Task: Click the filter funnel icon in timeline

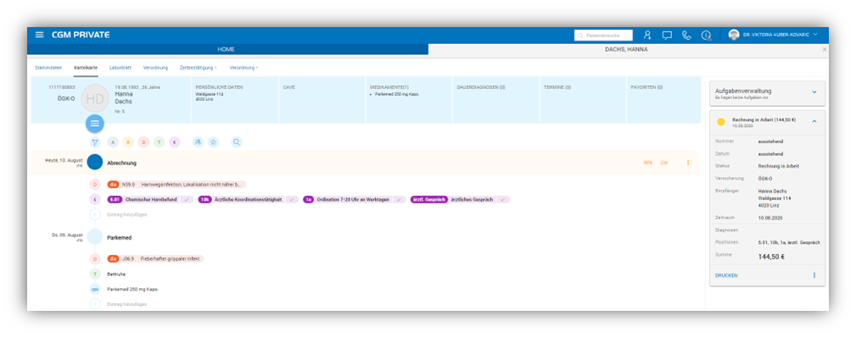Action: coord(95,142)
